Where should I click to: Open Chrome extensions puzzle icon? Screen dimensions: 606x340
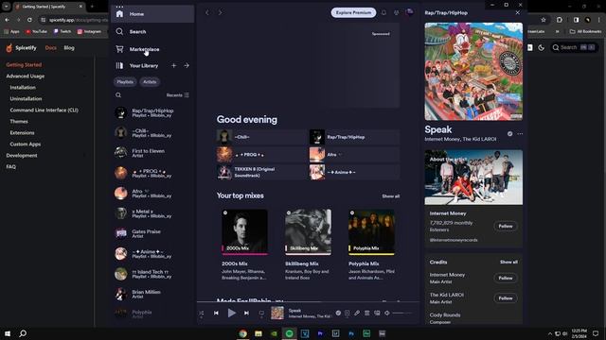pos(560,20)
